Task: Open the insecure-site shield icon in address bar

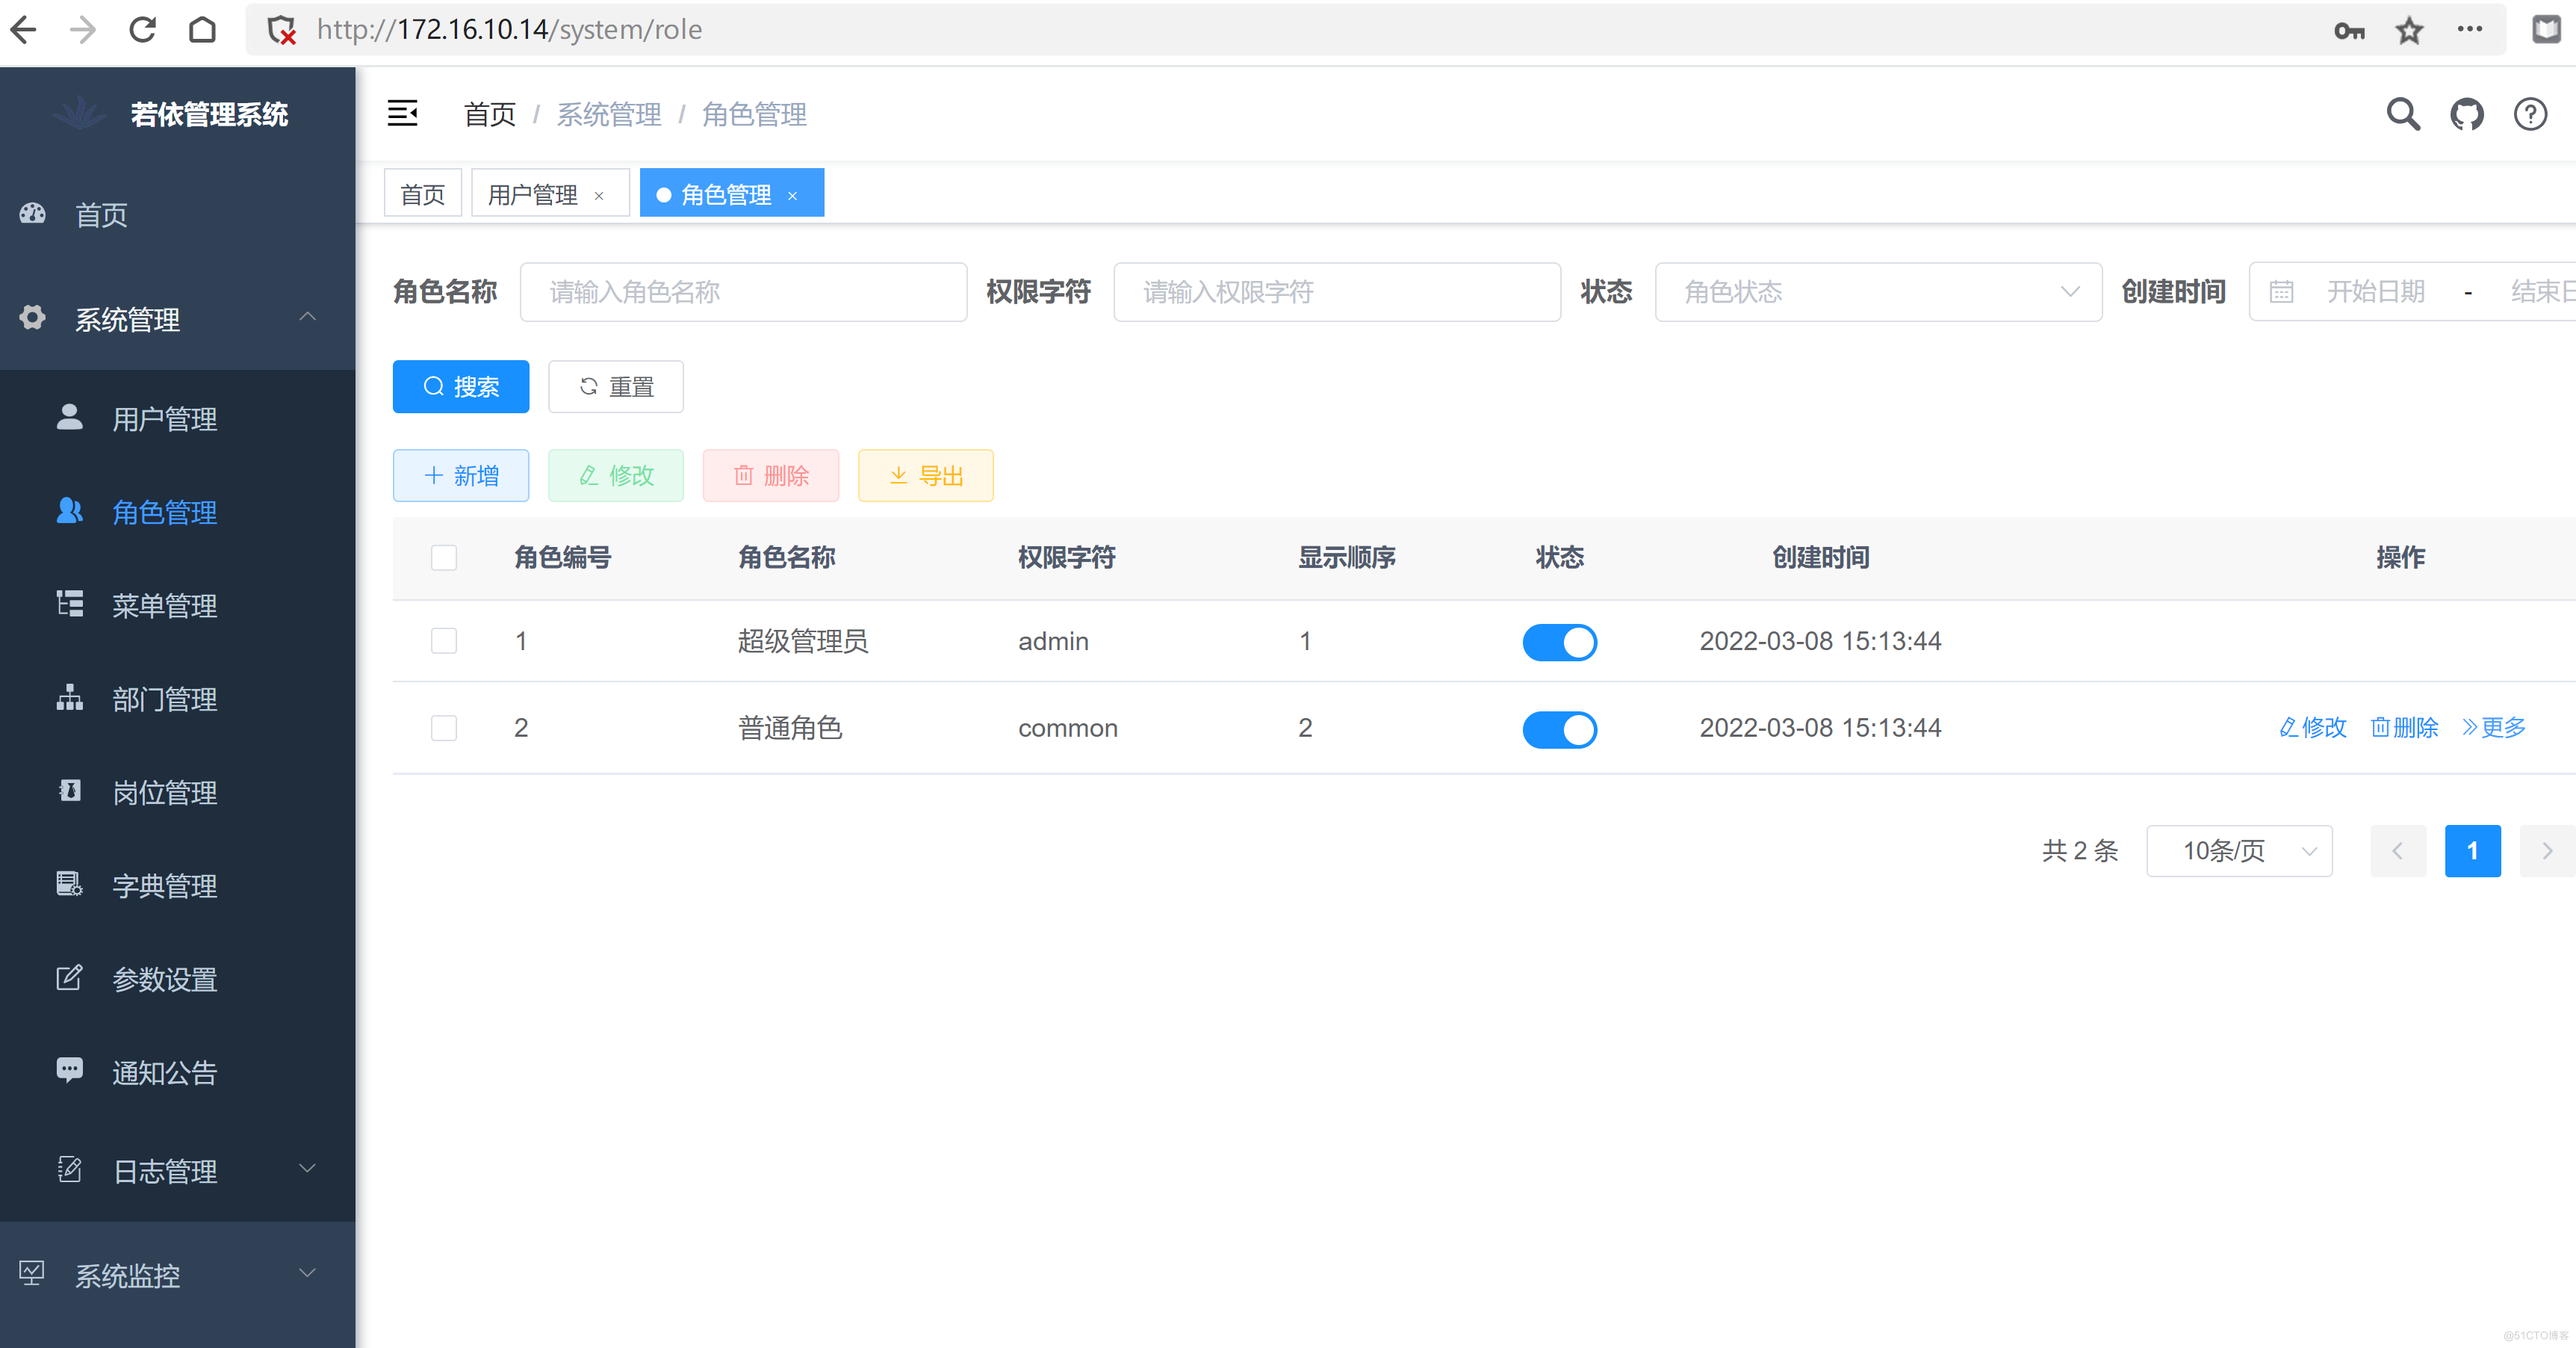Action: point(282,30)
